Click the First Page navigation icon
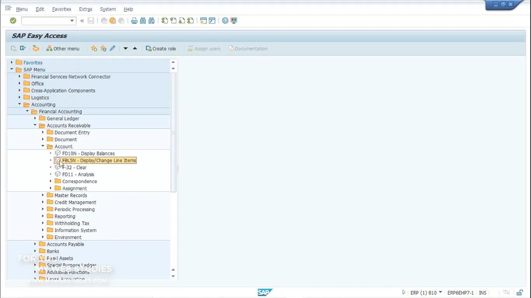 coord(164,21)
